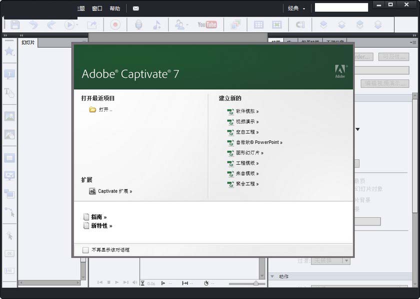Open the 窗口 menu
This screenshot has width=420, height=299.
coord(96,8)
